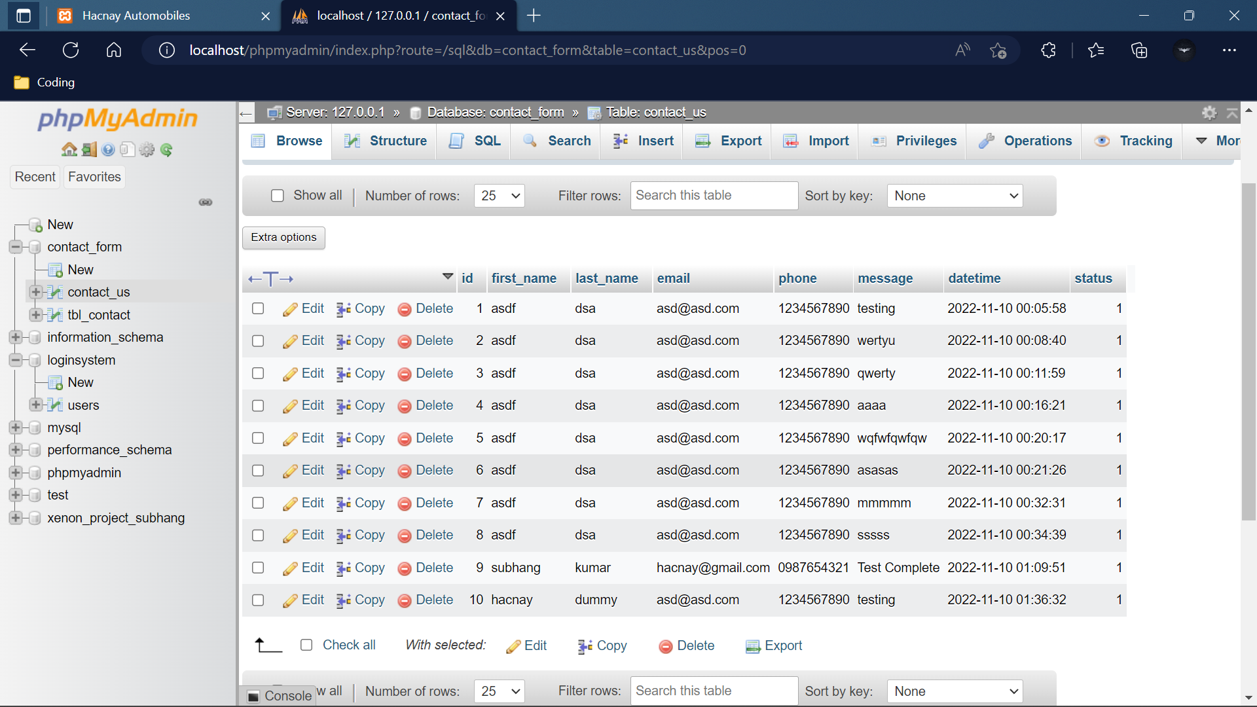The image size is (1257, 707).
Task: Tick the checkbox for row id 1
Action: (258, 308)
